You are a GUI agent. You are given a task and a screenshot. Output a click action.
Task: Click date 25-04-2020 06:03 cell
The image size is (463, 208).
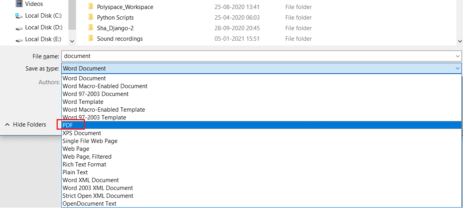(x=237, y=17)
